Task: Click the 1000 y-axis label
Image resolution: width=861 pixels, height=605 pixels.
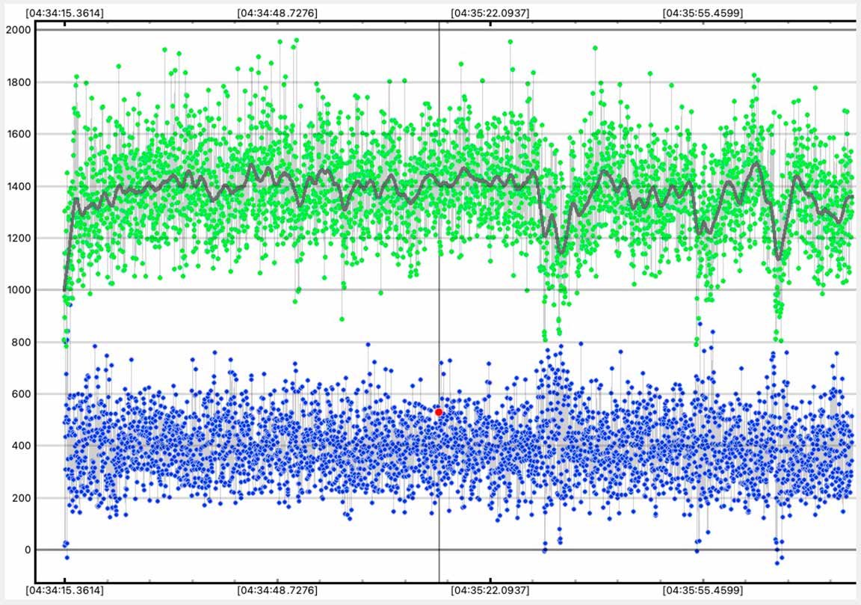Action: [17, 290]
